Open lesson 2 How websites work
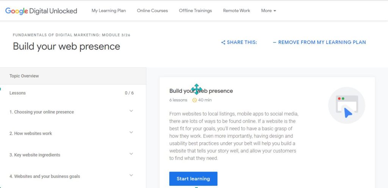Viewport: 388px width, 188px height. (31, 134)
